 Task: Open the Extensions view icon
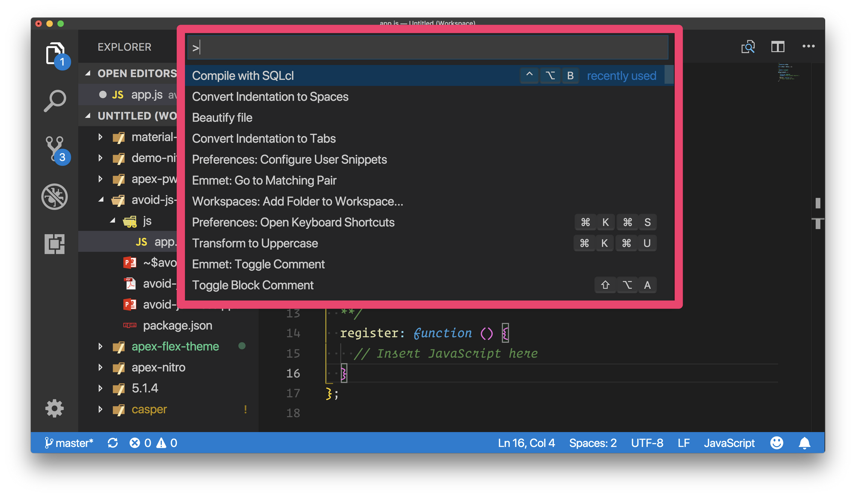(55, 244)
